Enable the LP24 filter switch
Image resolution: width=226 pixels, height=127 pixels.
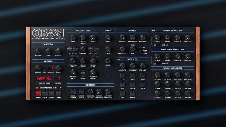point(140,53)
